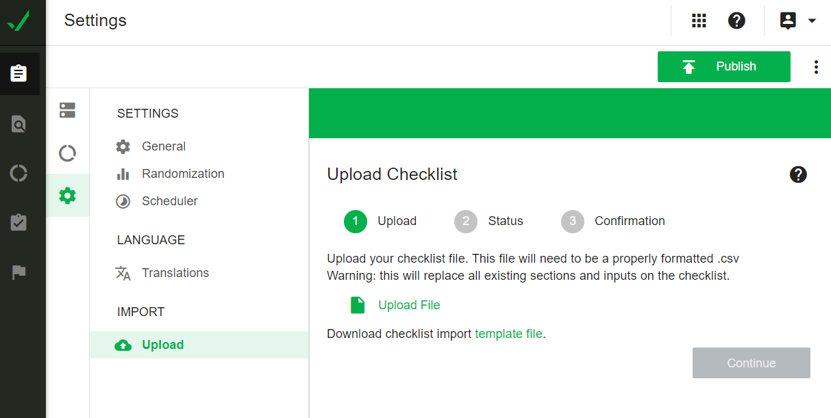Click the Publish button
The height and width of the screenshot is (418, 831).
(723, 66)
